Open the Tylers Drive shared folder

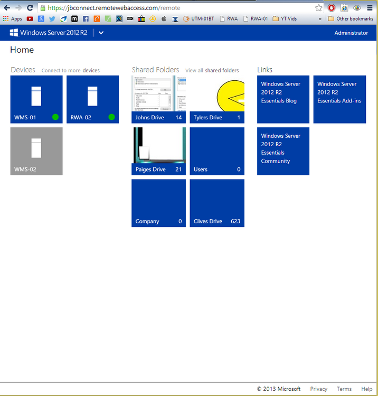coord(217,99)
